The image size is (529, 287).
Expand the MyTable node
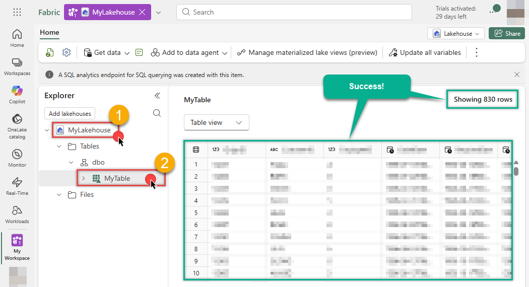83,178
